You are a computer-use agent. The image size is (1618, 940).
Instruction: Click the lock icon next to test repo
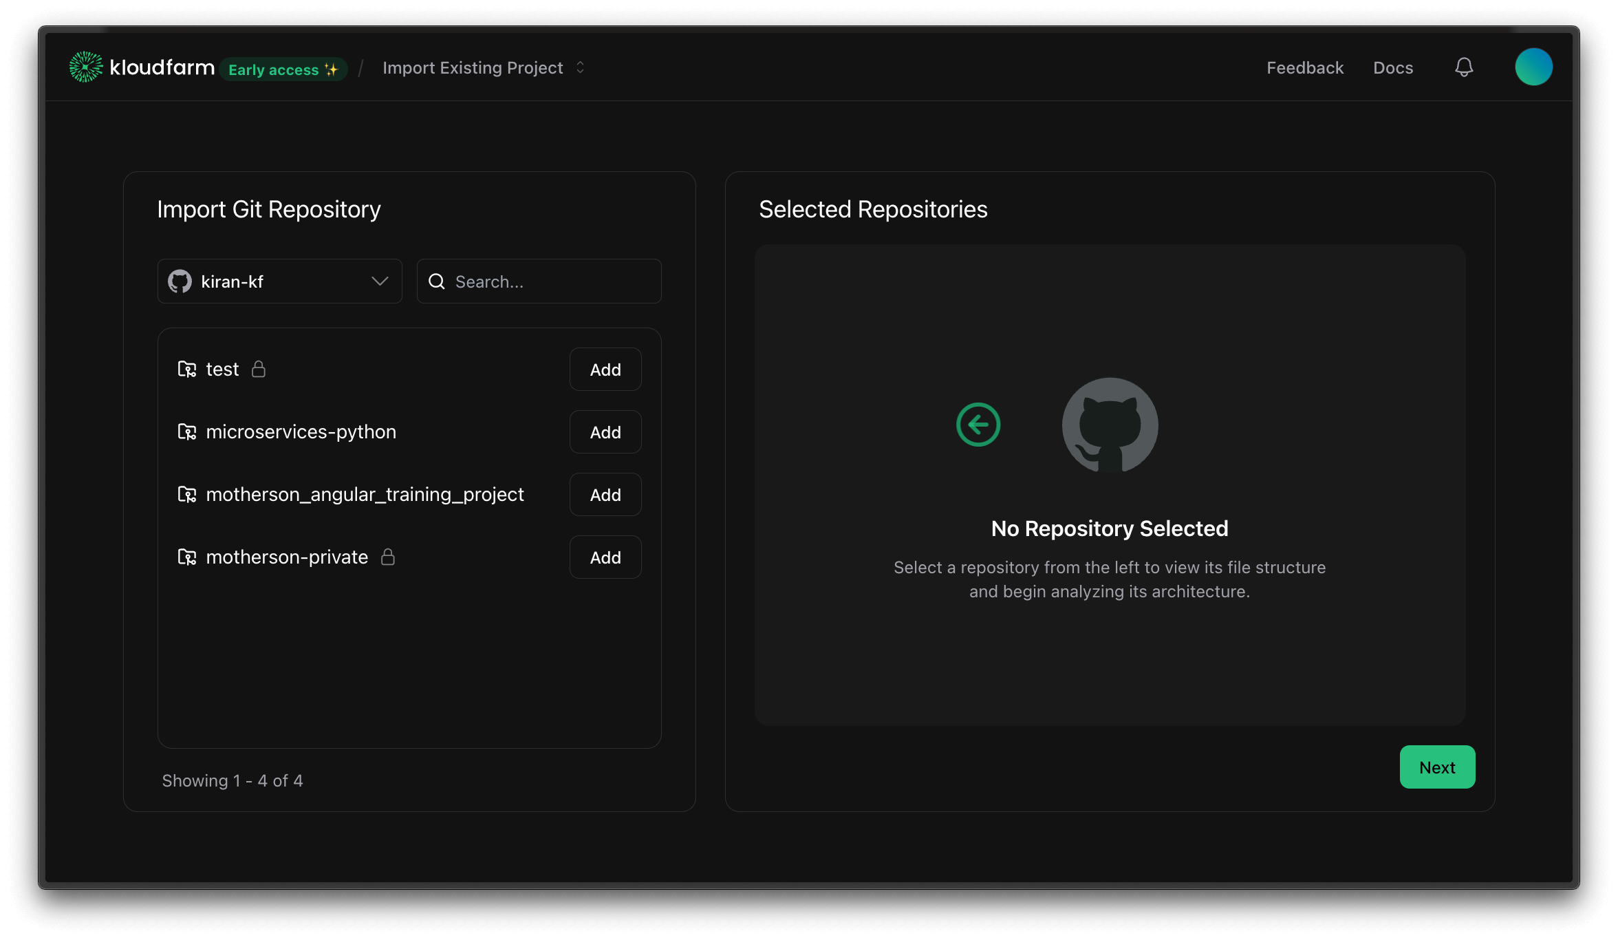pyautogui.click(x=259, y=369)
